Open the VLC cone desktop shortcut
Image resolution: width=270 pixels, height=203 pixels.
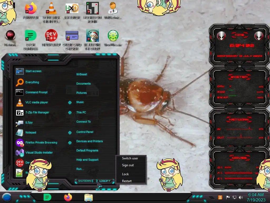pos(51,12)
